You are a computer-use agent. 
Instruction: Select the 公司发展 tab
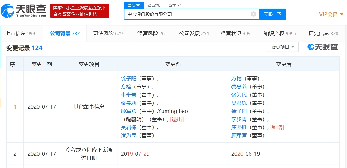click(194, 33)
